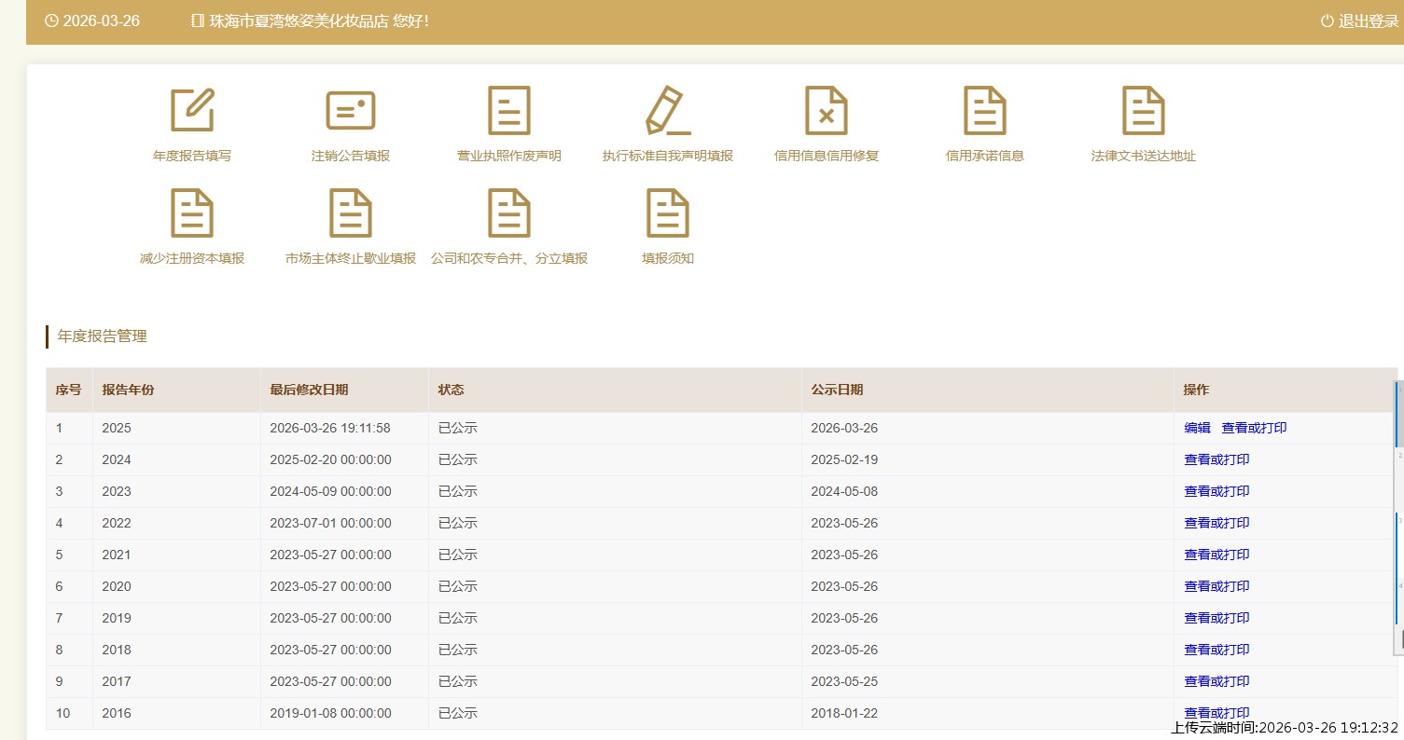The height and width of the screenshot is (740, 1404).
Task: Click 编辑 for the 2025 report
Action: (x=1197, y=429)
